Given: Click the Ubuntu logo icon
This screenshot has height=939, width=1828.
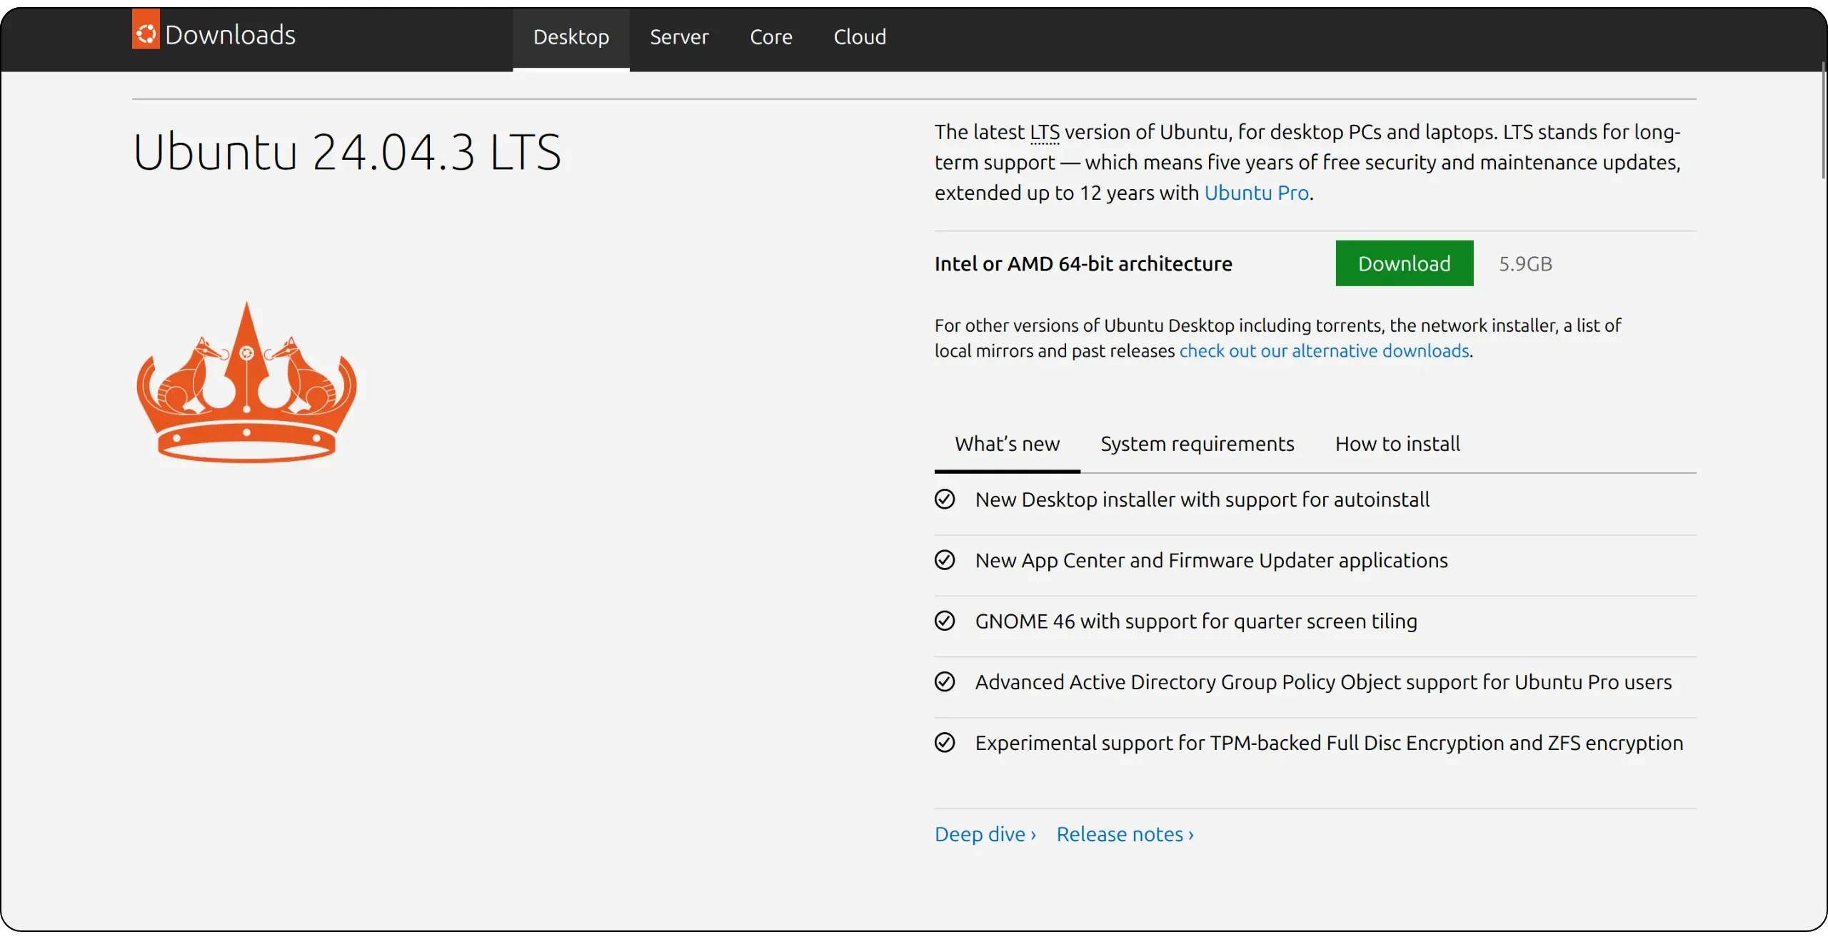Looking at the screenshot, I should coord(146,32).
